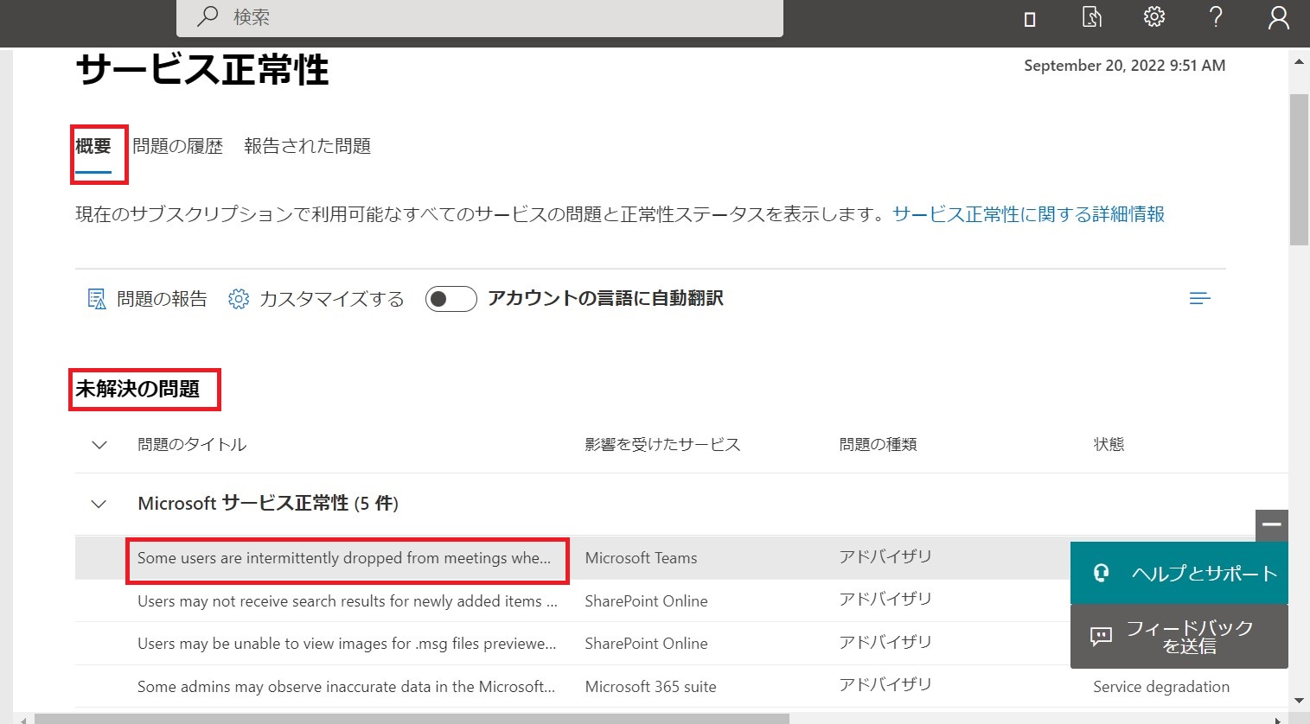Switch to the 問題の履歴 tab
Image resolution: width=1310 pixels, height=724 pixels.
[177, 147]
